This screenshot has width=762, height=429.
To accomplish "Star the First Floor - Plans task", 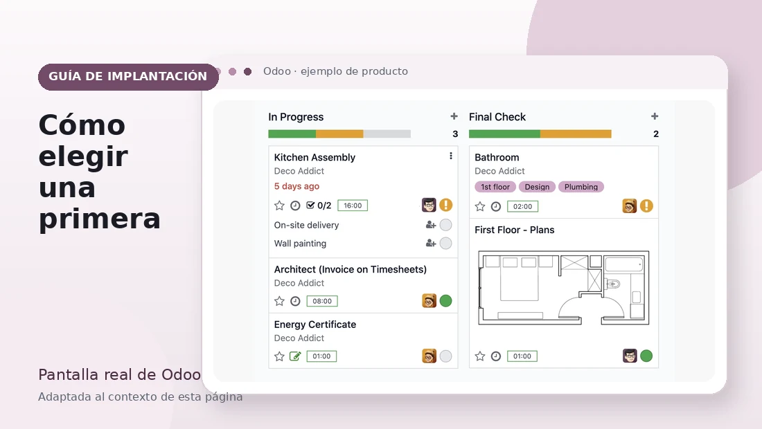I will point(480,356).
